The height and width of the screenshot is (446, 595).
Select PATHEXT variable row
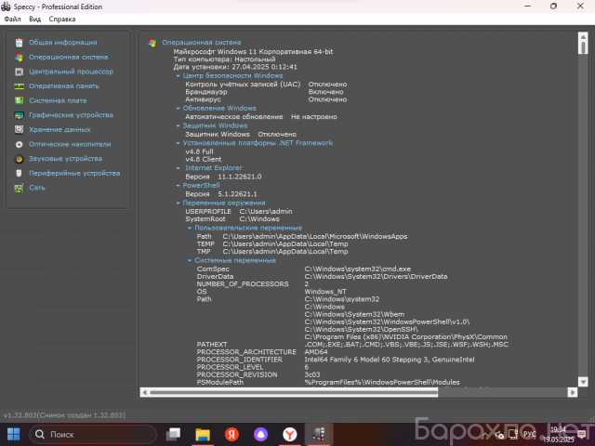pyautogui.click(x=352, y=345)
